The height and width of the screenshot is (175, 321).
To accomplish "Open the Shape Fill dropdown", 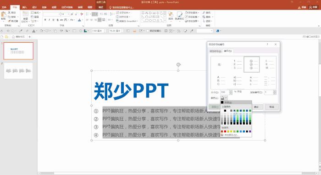I will coord(192,13).
